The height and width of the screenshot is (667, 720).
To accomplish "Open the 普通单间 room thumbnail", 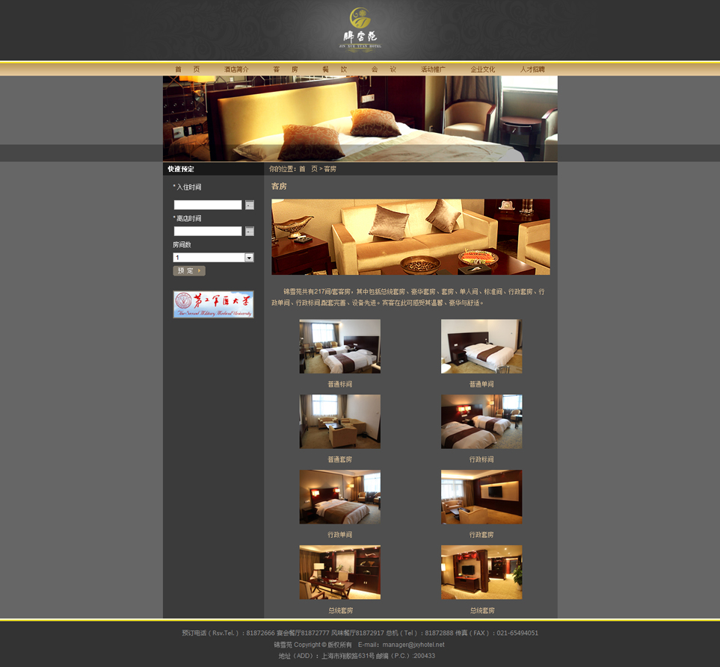I will click(481, 347).
